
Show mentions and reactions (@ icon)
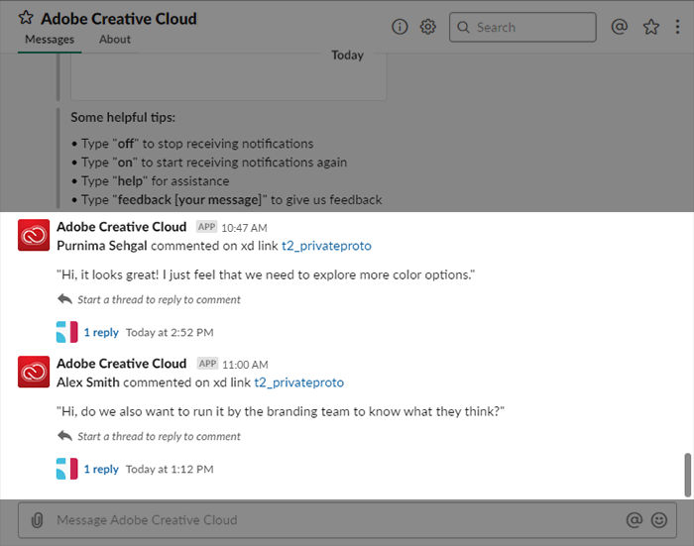pos(620,27)
